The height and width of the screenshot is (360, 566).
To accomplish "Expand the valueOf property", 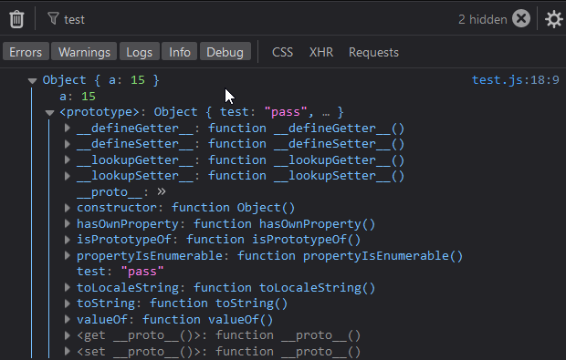I will click(x=68, y=319).
